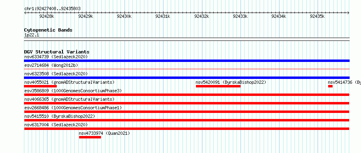
Task: Click the nsv6334739 (Sedlazeck2020) label
Action: point(56,57)
